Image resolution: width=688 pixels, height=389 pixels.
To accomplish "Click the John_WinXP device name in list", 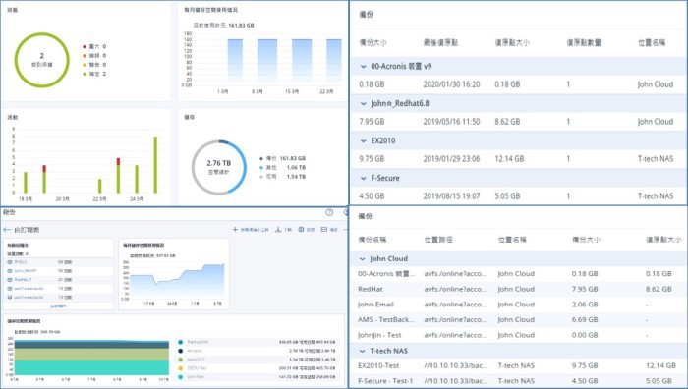I will [x=25, y=271].
